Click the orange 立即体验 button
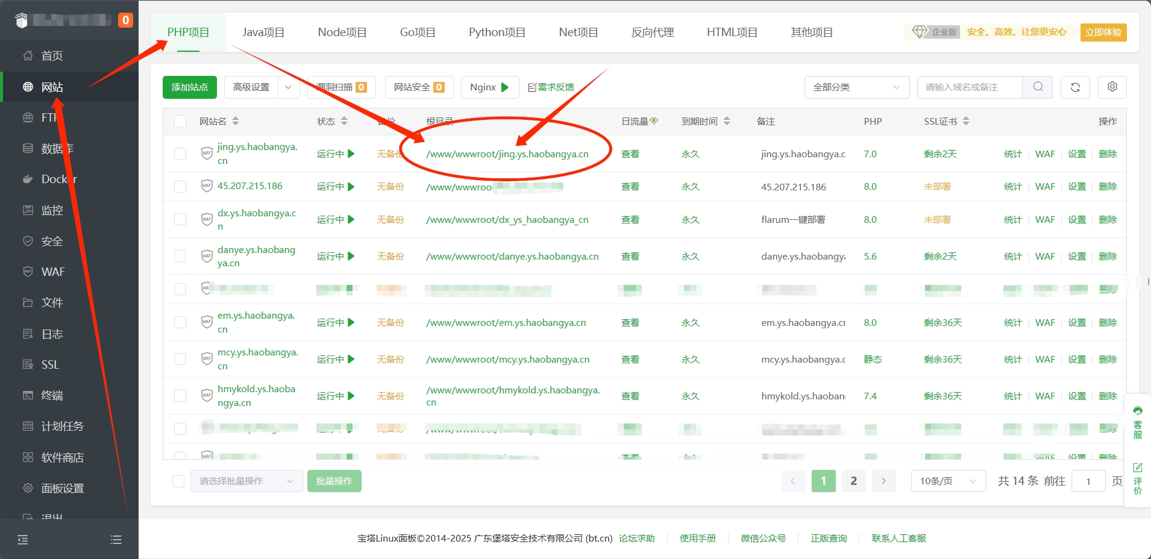 pos(1103,32)
